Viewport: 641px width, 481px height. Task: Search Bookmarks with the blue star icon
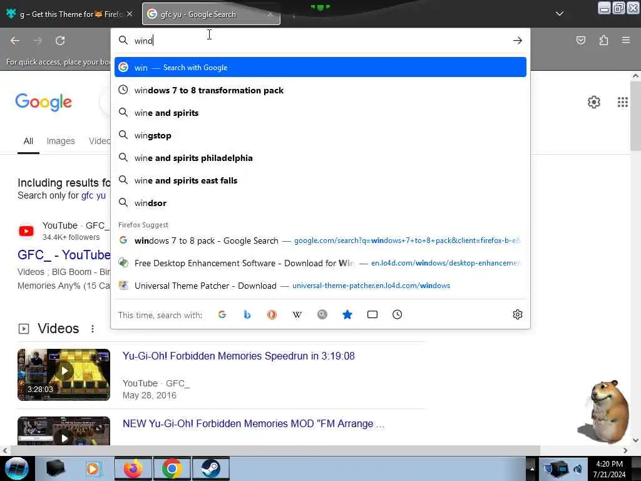pos(347,314)
